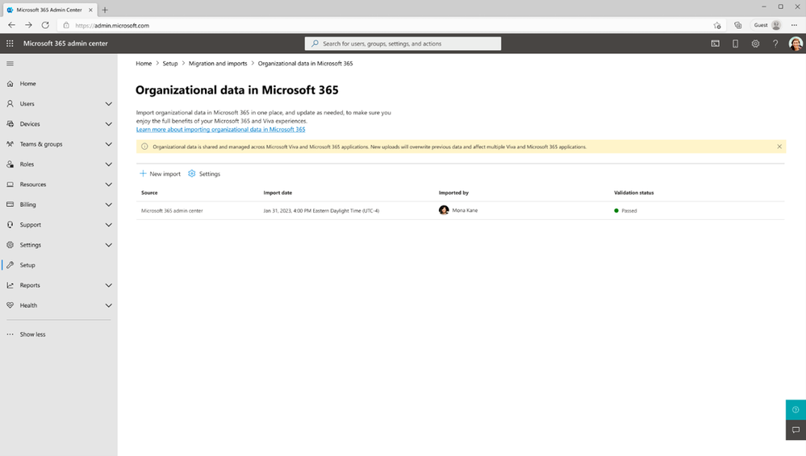The image size is (806, 456).
Task: Click the Source column header
Action: tap(149, 193)
